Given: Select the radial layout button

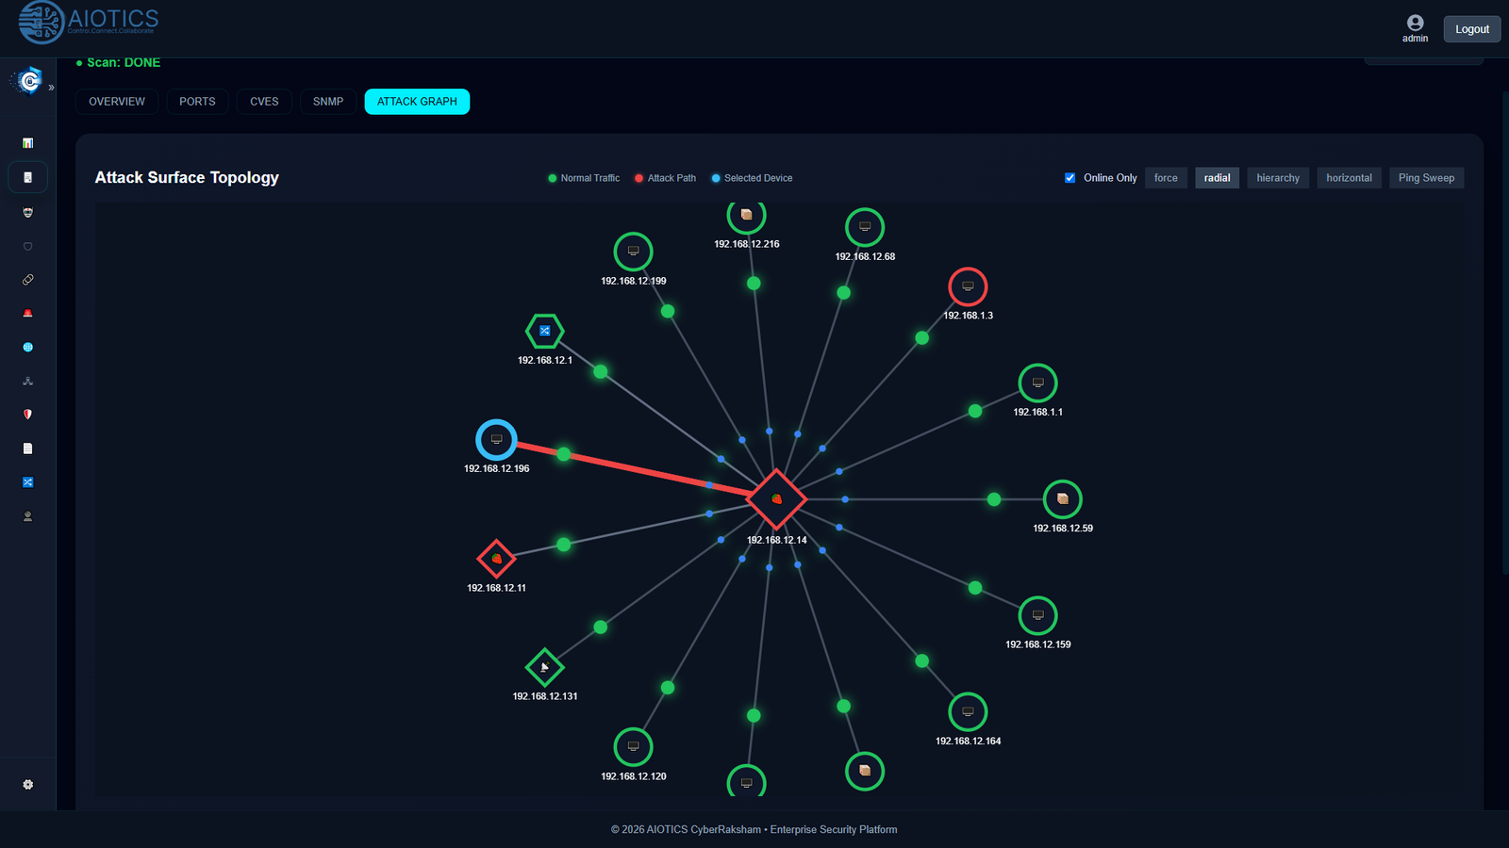Looking at the screenshot, I should [1217, 178].
